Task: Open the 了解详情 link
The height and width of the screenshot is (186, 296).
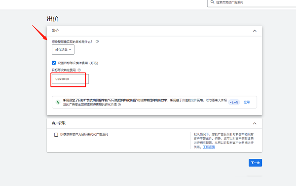Action: (x=209, y=147)
